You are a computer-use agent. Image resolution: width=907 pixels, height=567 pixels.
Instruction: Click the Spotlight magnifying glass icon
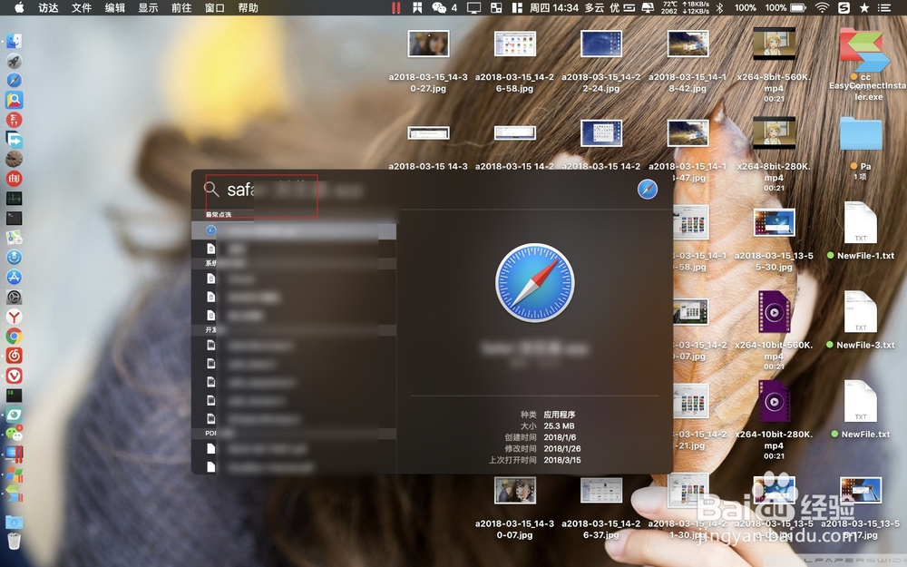coord(211,190)
